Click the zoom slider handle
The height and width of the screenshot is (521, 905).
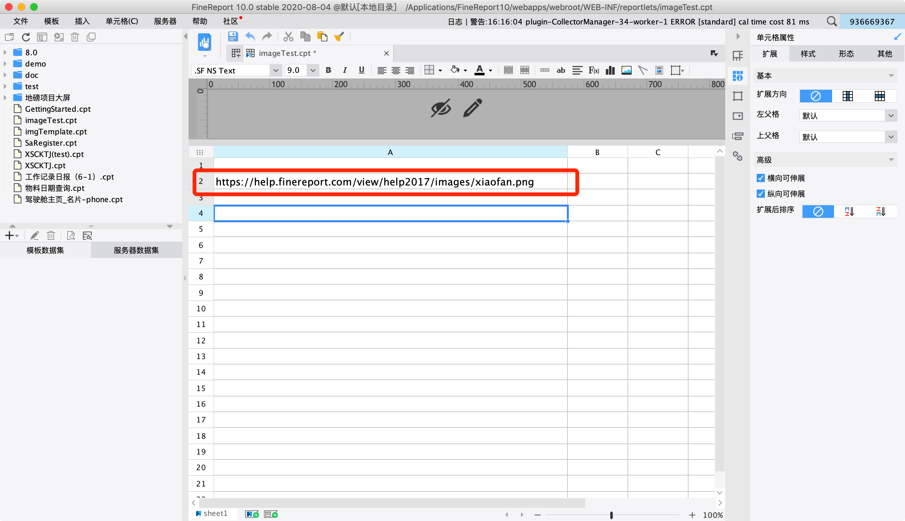[611, 515]
